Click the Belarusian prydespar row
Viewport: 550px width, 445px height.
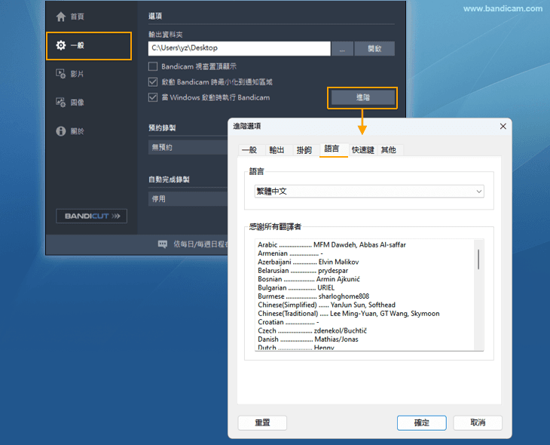[303, 271]
